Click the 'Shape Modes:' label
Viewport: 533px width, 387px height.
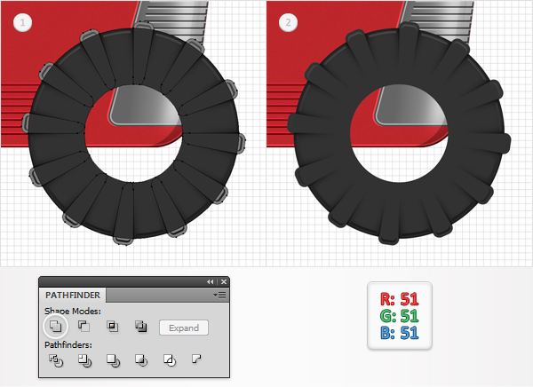pyautogui.click(x=73, y=311)
